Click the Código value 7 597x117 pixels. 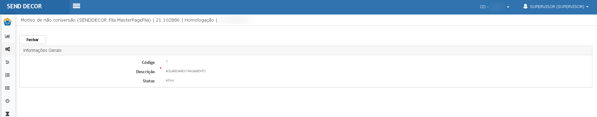(167, 62)
